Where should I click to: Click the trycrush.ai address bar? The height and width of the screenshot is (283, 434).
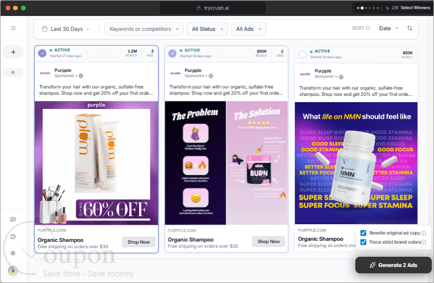[x=213, y=8]
